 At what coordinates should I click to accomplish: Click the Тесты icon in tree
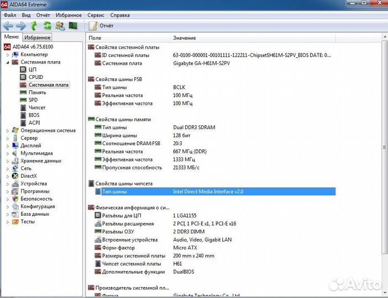coord(15,222)
